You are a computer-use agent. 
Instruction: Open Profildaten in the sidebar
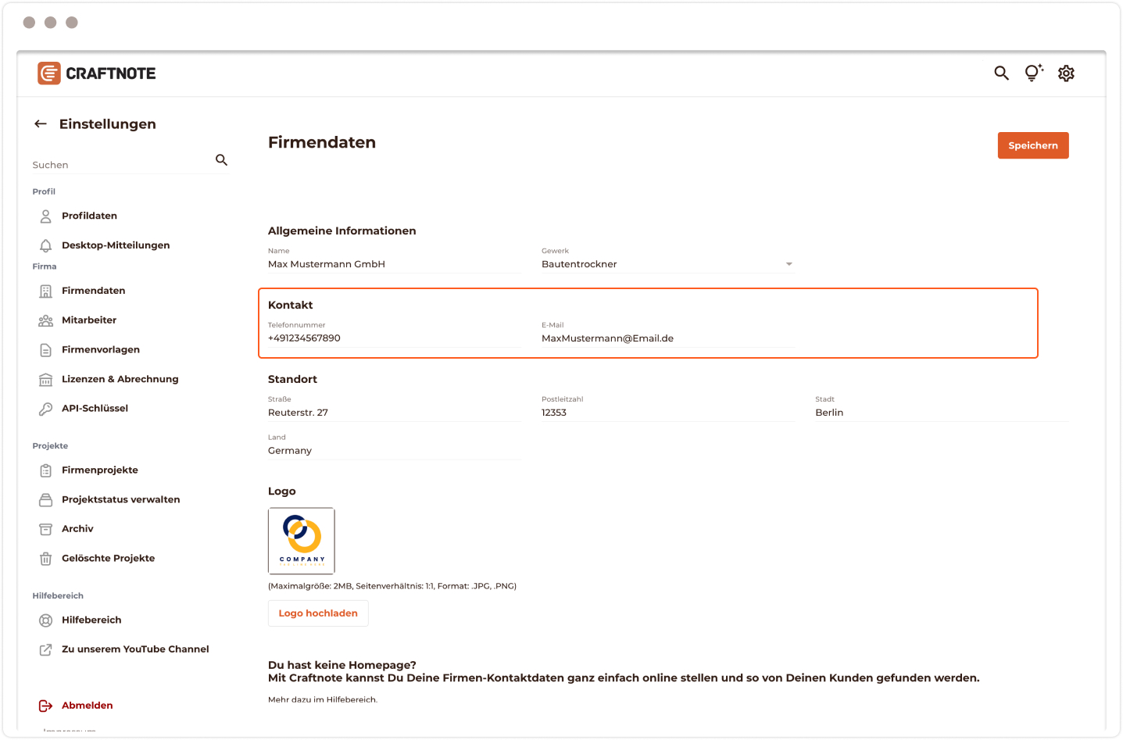(89, 216)
